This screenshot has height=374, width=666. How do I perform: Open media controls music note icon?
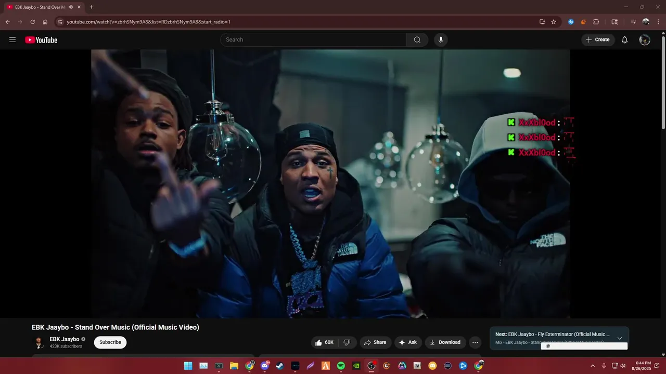point(633,22)
